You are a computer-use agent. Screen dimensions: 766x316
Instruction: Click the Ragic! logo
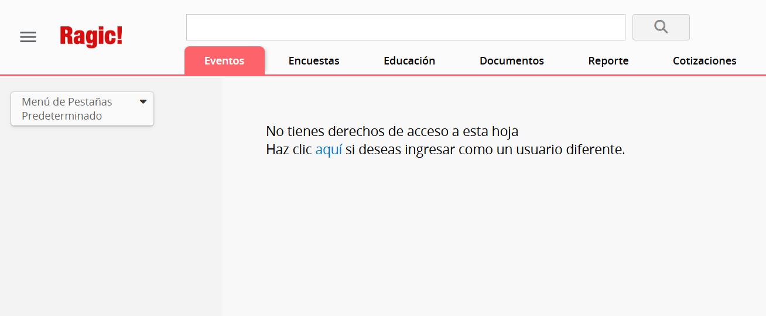click(91, 36)
